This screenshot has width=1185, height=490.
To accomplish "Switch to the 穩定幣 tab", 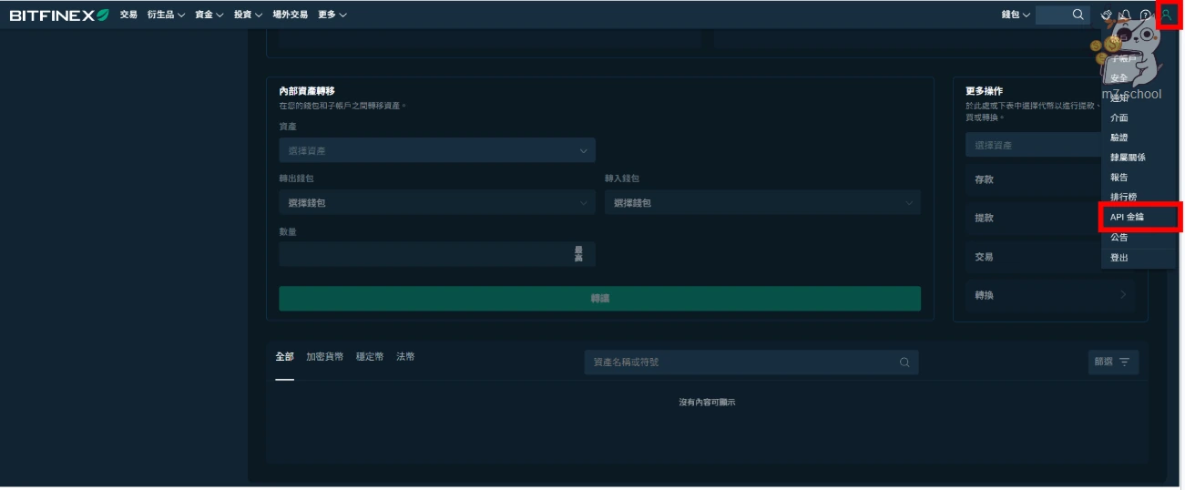I will 370,357.
